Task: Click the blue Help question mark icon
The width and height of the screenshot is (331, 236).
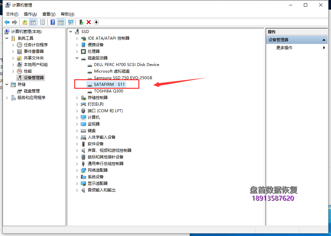Action: tap(53, 22)
